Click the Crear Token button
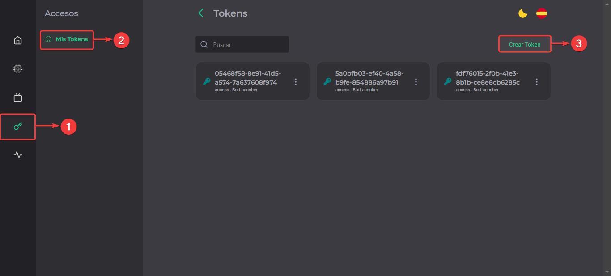 point(525,44)
